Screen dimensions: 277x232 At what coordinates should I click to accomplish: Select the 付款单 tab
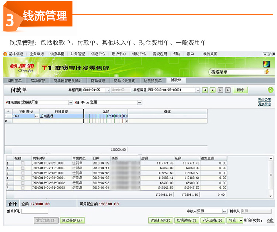tap(176, 80)
